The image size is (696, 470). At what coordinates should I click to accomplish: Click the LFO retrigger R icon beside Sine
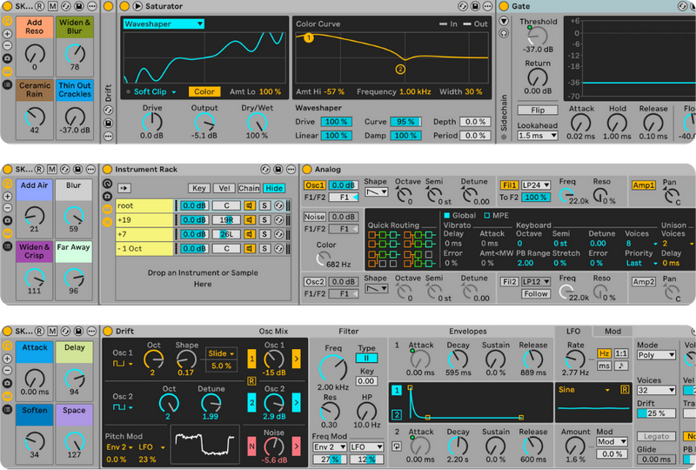(x=625, y=389)
